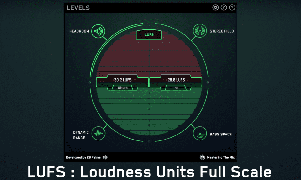The height and width of the screenshot is (180, 301).
Task: Click the Developed by 29 Palms text
Action: tap(83, 157)
